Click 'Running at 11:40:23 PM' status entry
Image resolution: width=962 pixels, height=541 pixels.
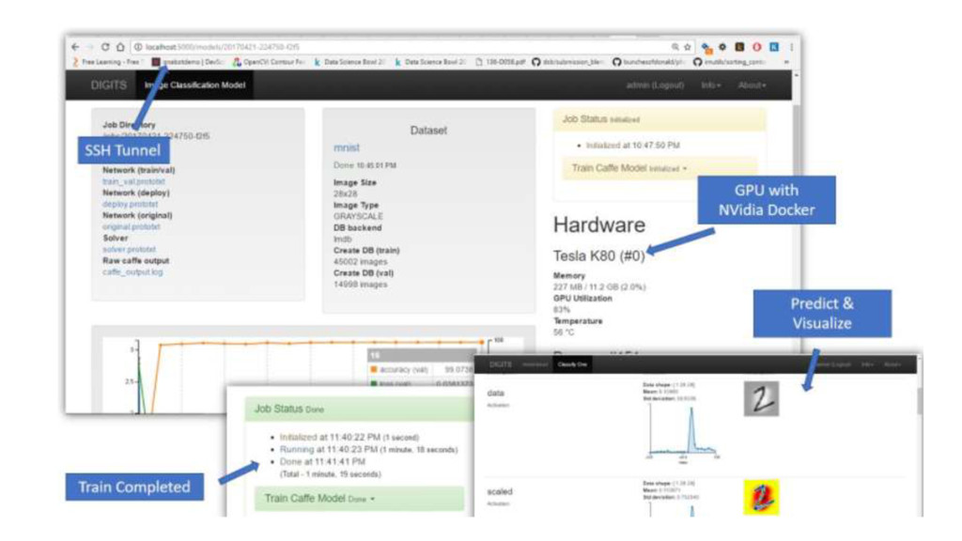368,450
